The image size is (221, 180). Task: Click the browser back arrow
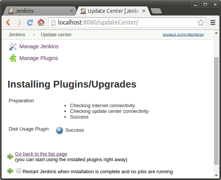(x=8, y=22)
